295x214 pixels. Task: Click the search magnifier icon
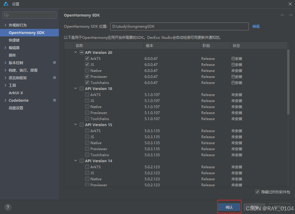[6, 15]
